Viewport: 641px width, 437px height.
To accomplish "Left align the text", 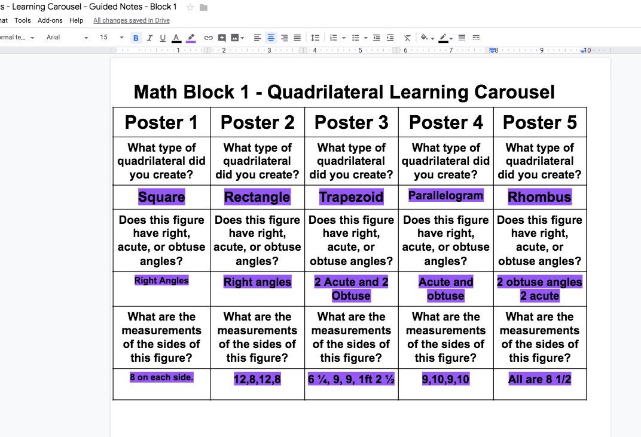I will 257,38.
